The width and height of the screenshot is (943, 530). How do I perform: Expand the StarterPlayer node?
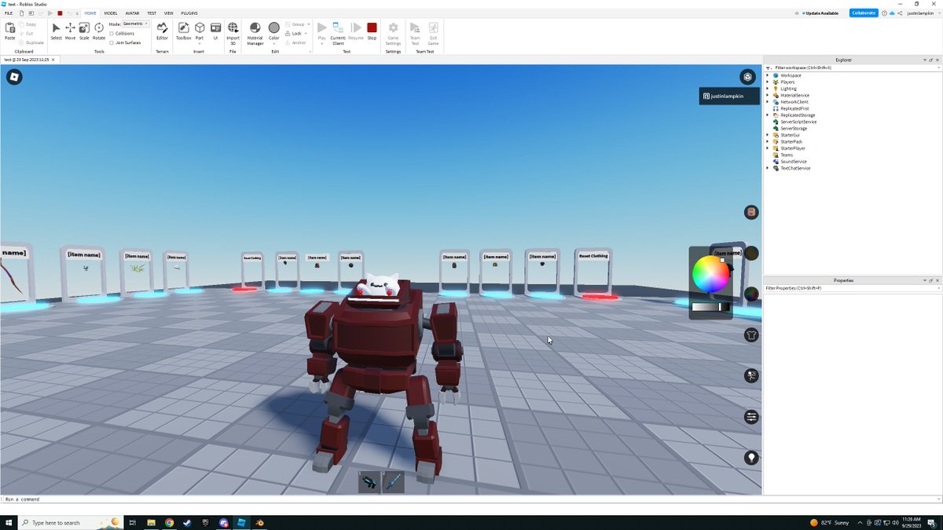click(768, 148)
